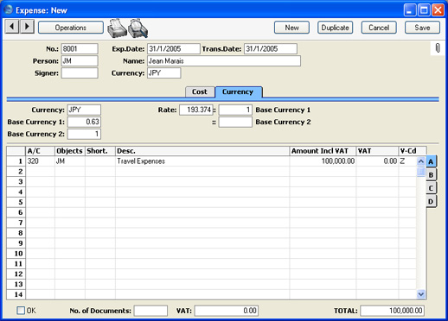Select flip D of the grid
448x321 pixels.
pos(431,201)
